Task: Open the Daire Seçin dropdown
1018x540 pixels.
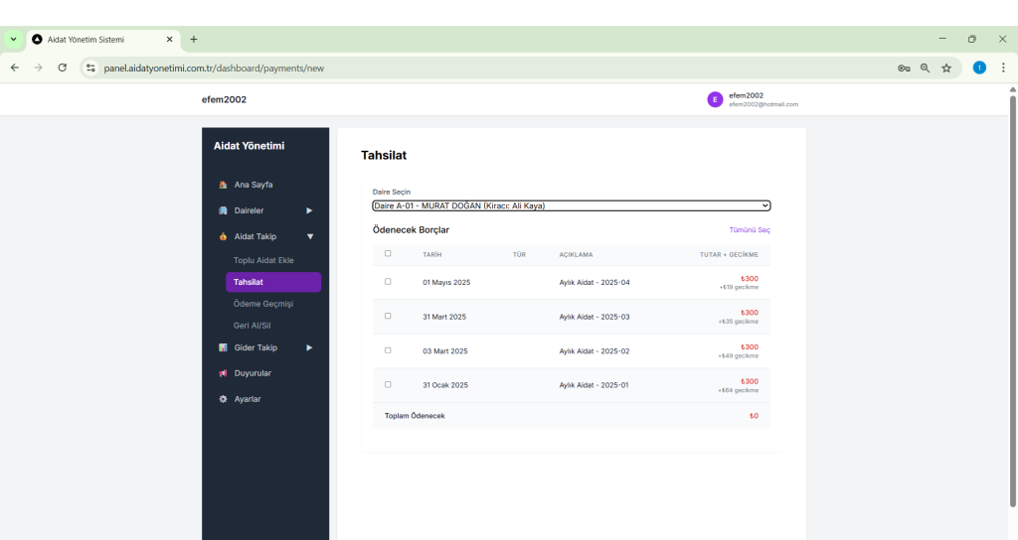Action: [571, 205]
